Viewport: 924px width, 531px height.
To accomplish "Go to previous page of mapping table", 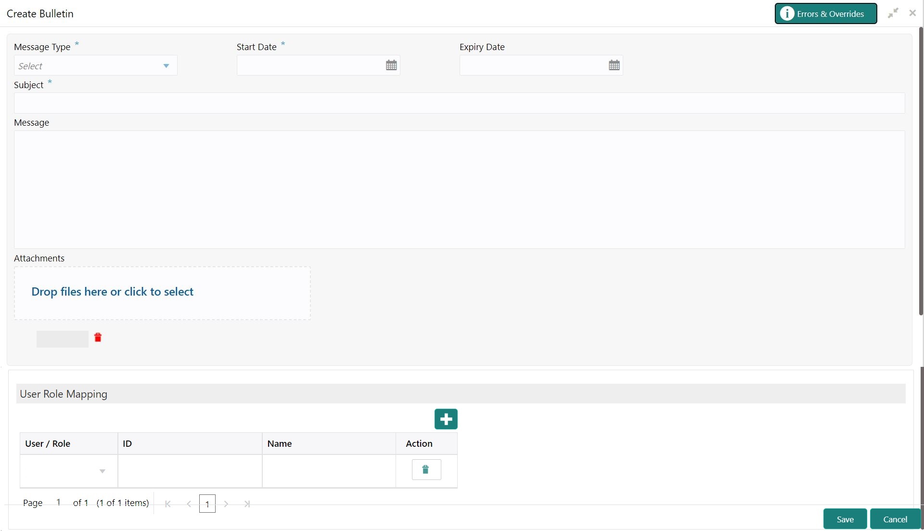I will (x=189, y=504).
